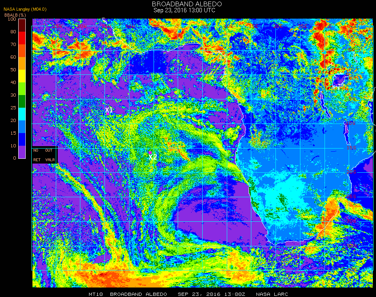Image resolution: width=376 pixels, height=297 pixels.
Task: Click the X1 magenta marker point
Action: pos(108,114)
